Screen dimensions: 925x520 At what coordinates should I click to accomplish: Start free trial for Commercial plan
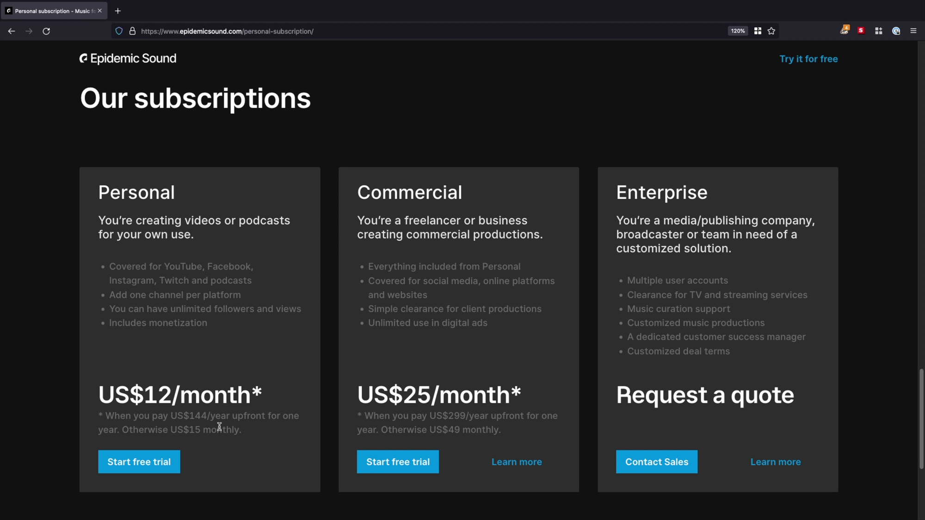(398, 462)
